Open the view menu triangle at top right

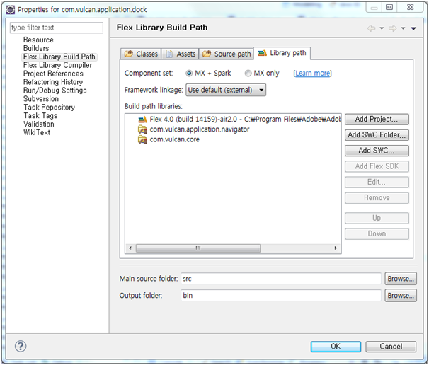413,28
